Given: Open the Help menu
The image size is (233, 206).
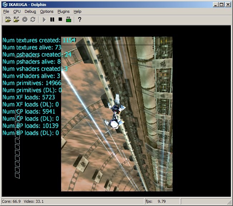Looking at the screenshot, I should click(78, 11).
